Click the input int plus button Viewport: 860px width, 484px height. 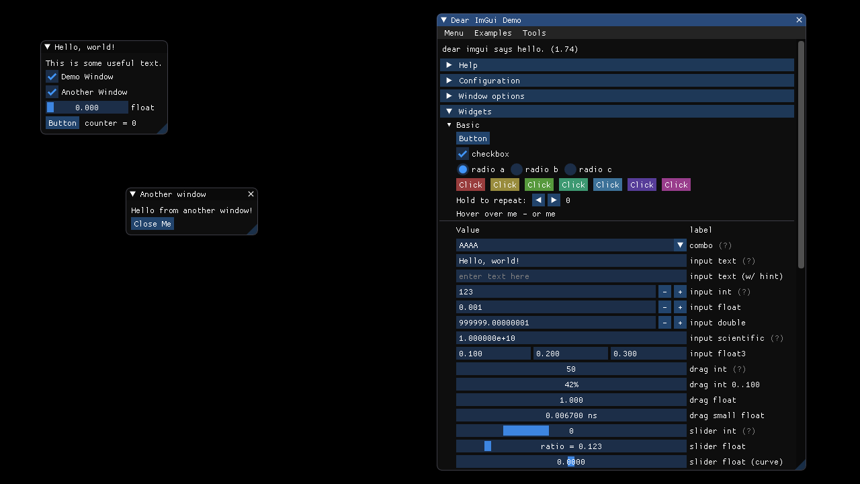680,292
